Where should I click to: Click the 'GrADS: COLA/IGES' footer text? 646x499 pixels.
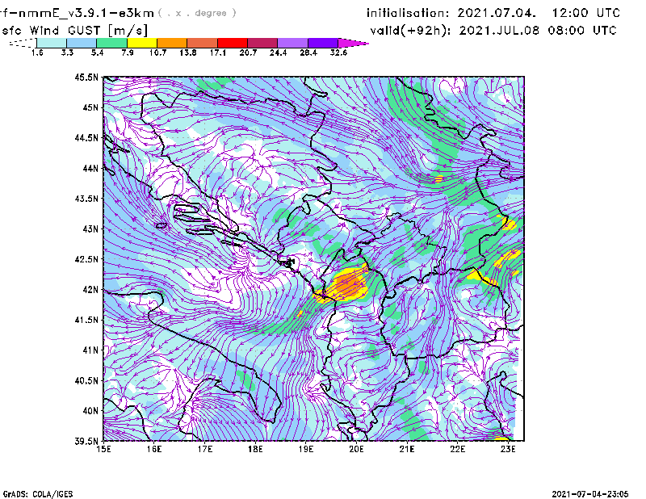[38, 494]
